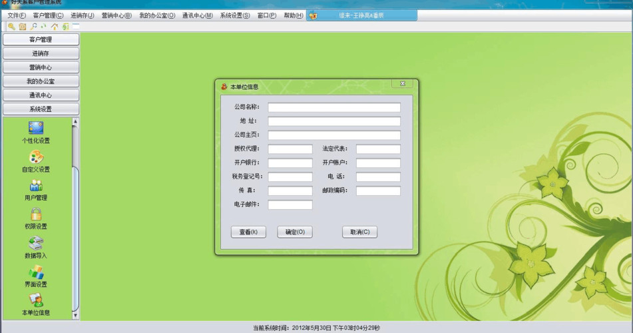
Task: Expand the 我的办公室 sidebar section
Action: [41, 81]
